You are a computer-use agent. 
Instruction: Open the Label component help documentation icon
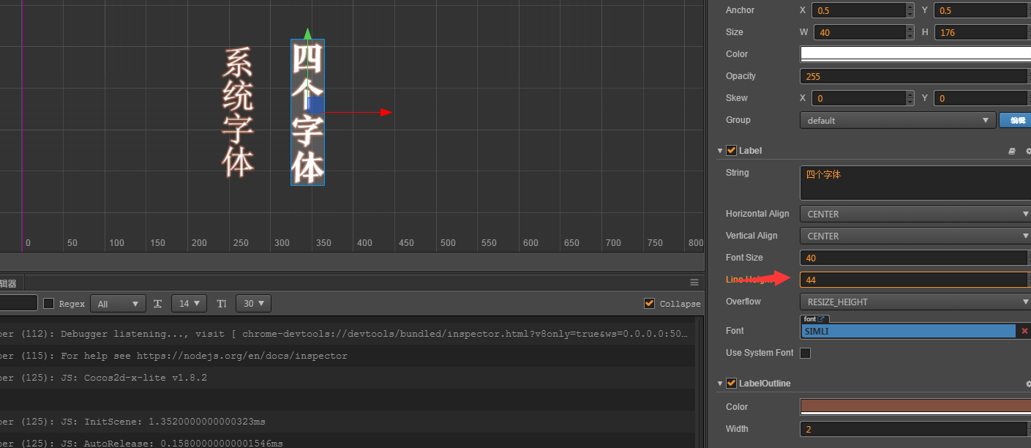(x=1012, y=151)
